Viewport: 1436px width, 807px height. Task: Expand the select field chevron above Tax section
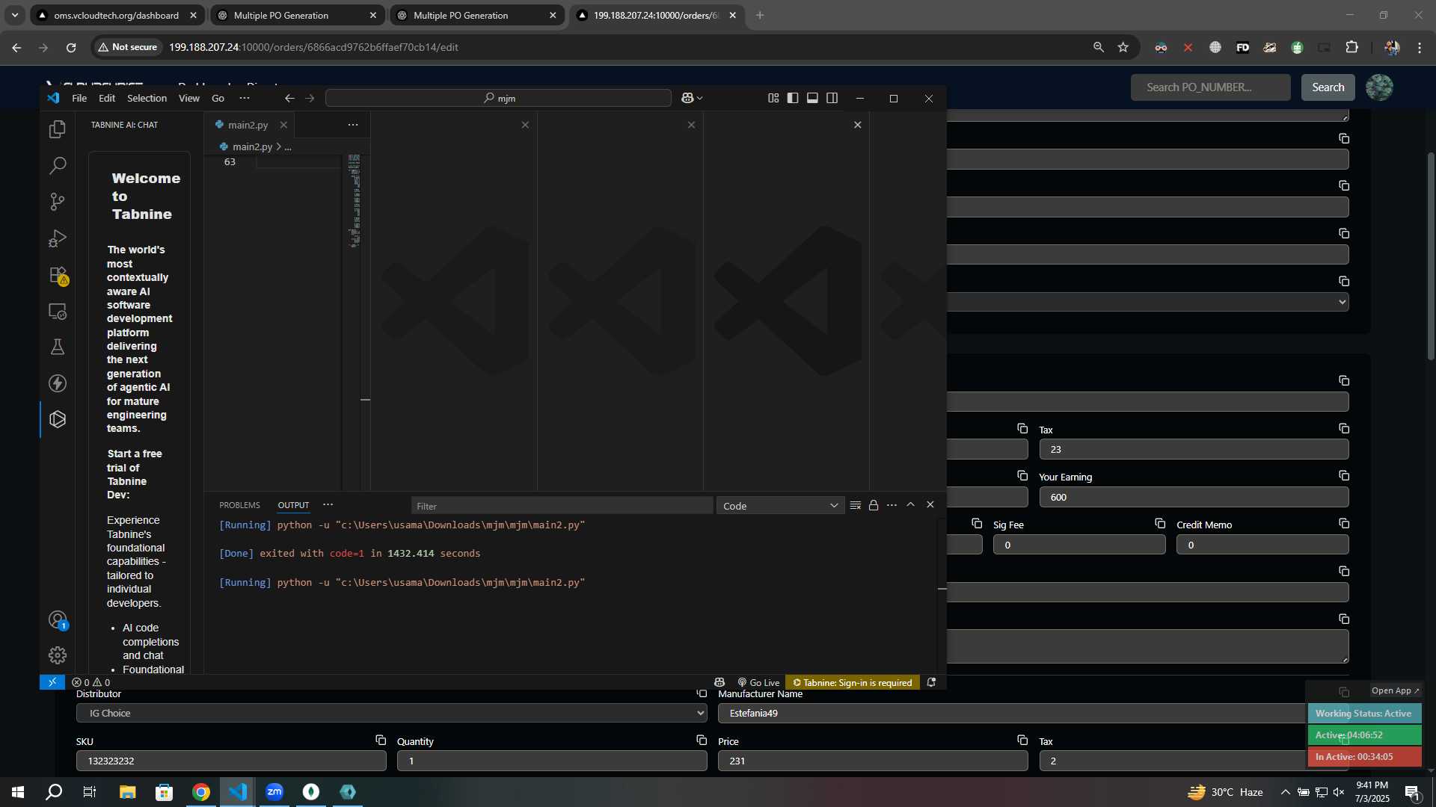click(1343, 302)
